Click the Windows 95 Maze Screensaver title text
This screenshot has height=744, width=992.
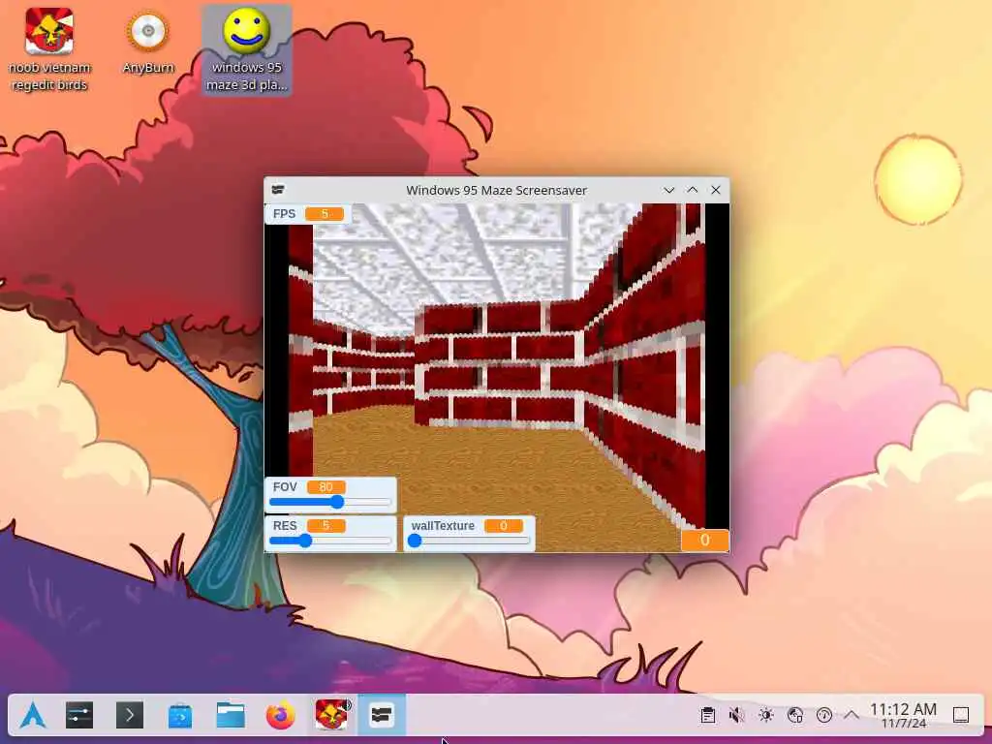click(x=497, y=191)
